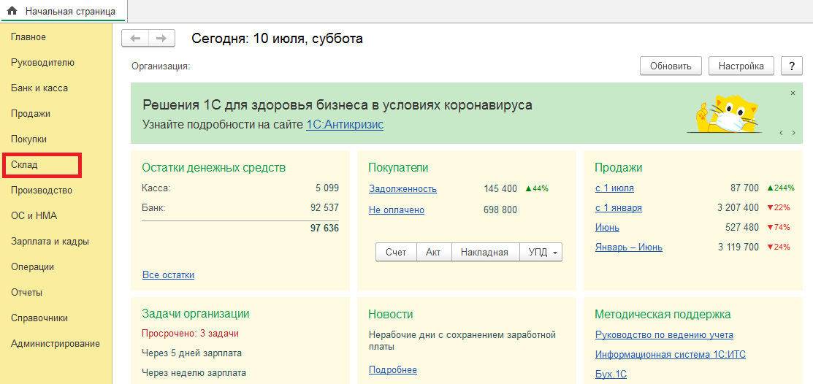Click the back navigation arrow
Image resolution: width=813 pixels, height=384 pixels.
click(135, 39)
